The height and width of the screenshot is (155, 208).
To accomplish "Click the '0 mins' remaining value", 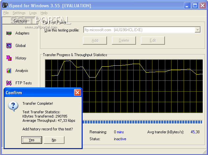I will pos(119,132).
